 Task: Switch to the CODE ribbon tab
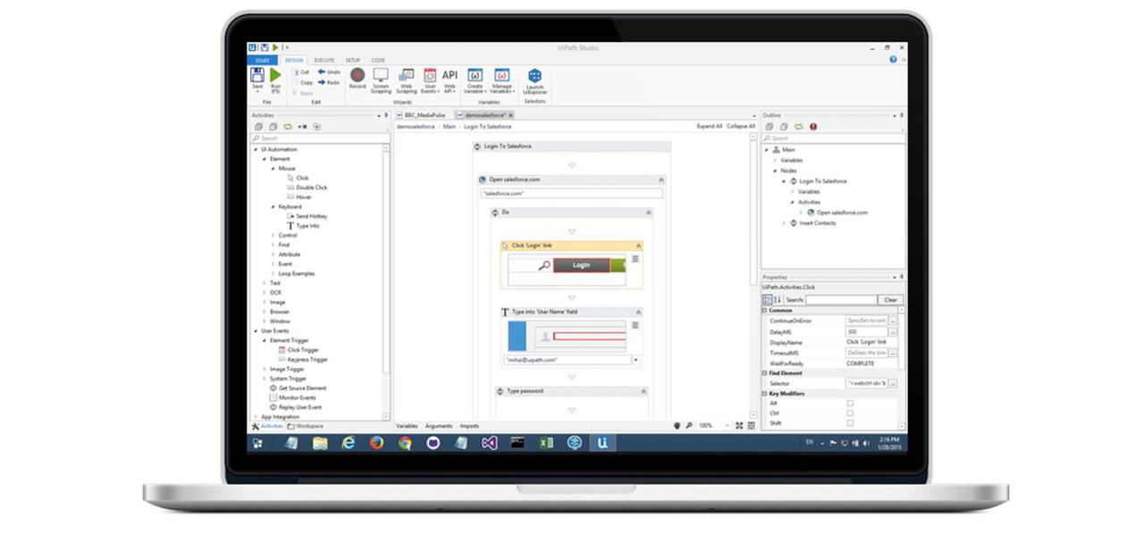pos(378,60)
